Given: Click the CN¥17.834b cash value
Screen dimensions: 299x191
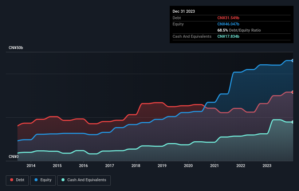Looking at the screenshot, I should 228,36.
